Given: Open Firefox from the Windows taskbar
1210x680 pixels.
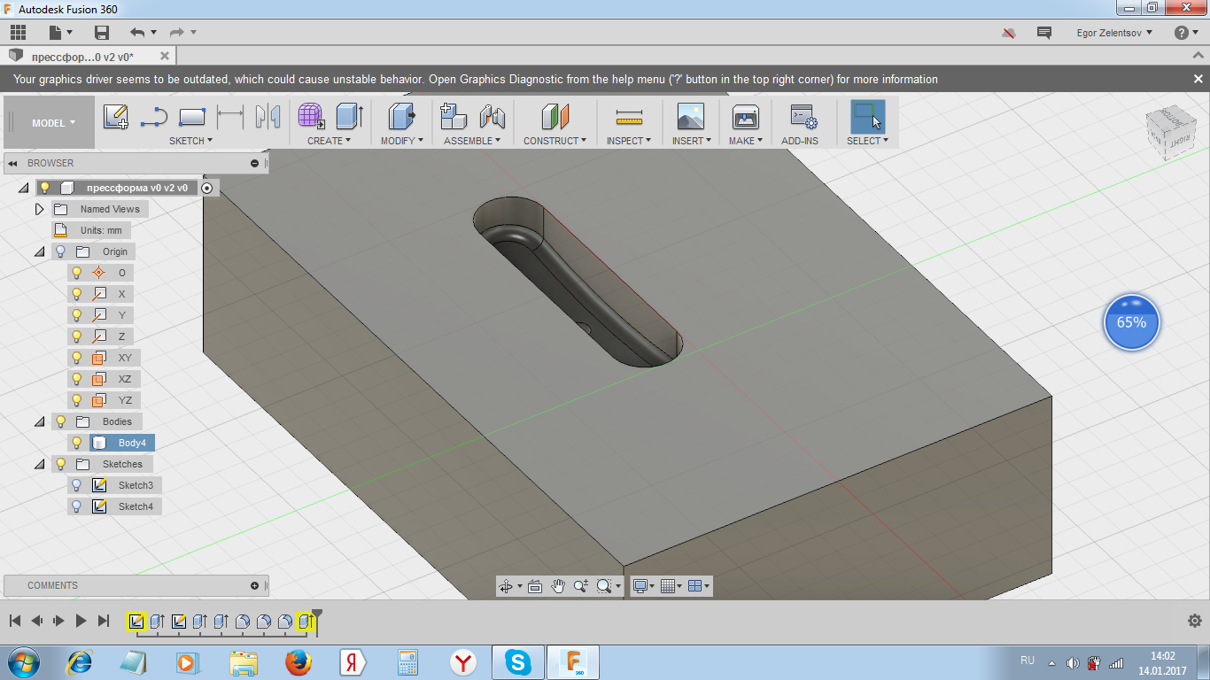Looking at the screenshot, I should coord(298,661).
